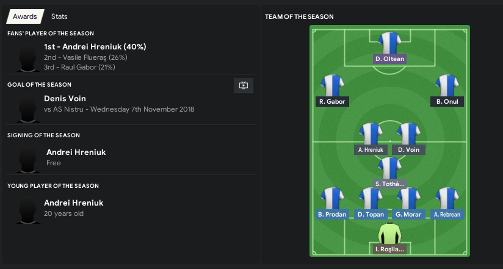Select R. Gabor's shirt on the pitch
Screen dimensions: 503x269
[332, 85]
